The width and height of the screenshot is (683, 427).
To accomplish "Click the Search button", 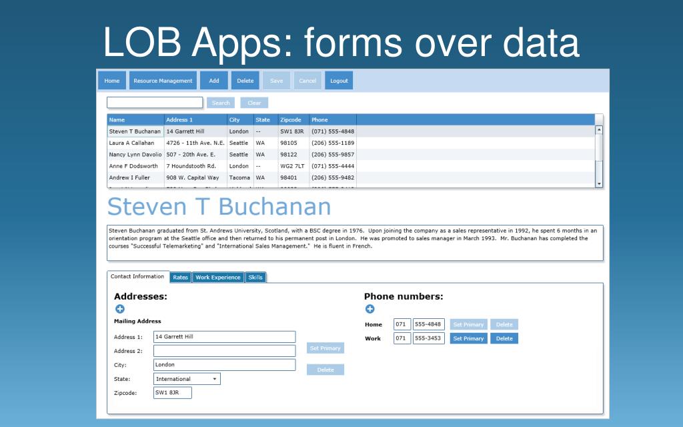I will 221,103.
